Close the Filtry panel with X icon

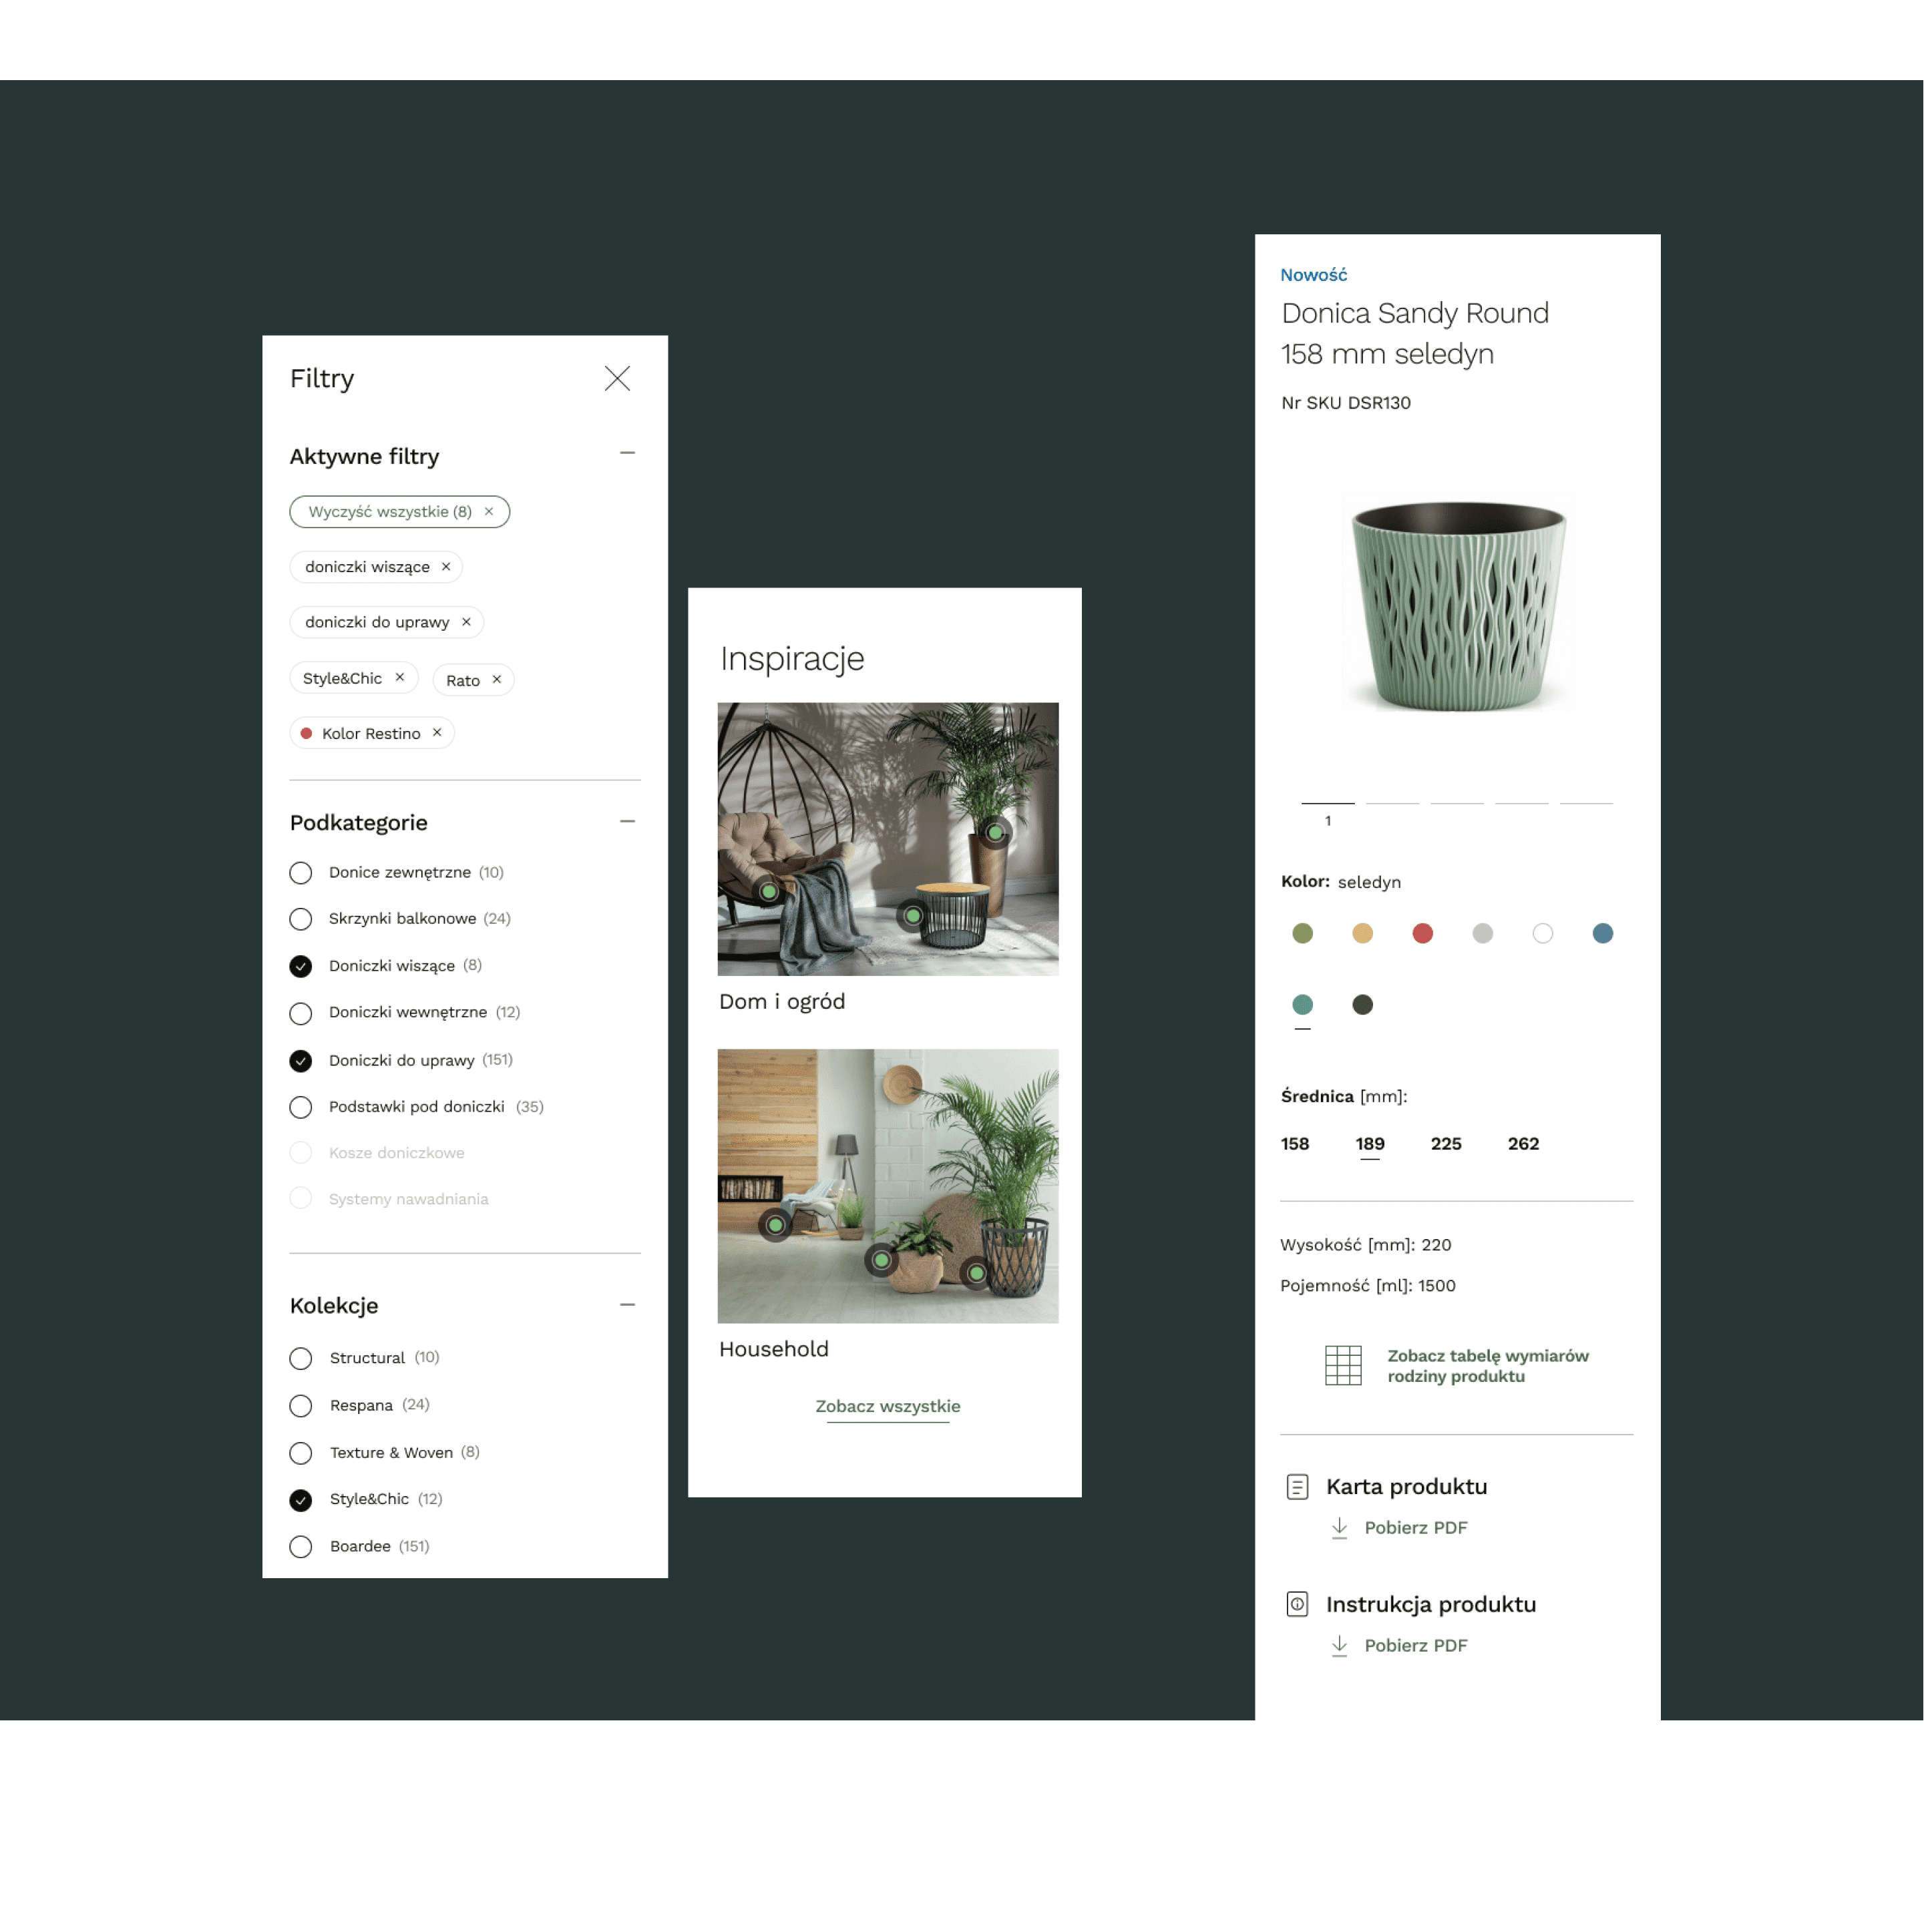tap(617, 378)
